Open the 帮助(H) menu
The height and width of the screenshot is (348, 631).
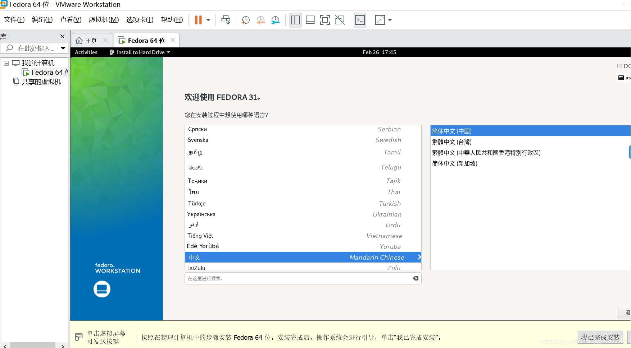pos(172,20)
